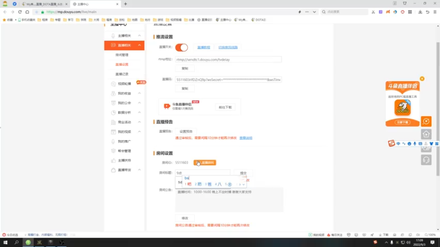This screenshot has height=247, width=440.
Task: Click the microphone icon beside 主播相关
Action: click(113, 36)
